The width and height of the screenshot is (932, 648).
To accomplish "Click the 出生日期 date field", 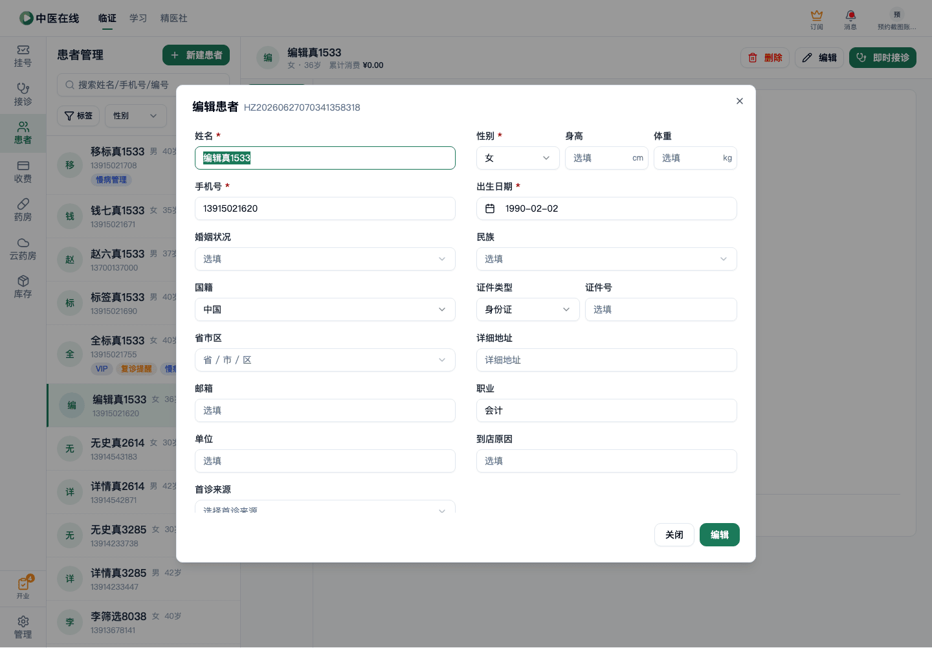I will pyautogui.click(x=606, y=208).
